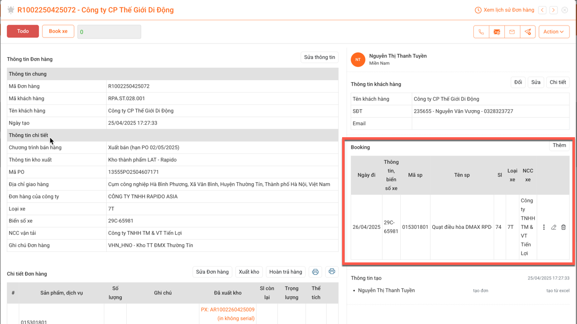The image size is (577, 324).
Task: Click the outlined envelope icon
Action: pos(512,32)
